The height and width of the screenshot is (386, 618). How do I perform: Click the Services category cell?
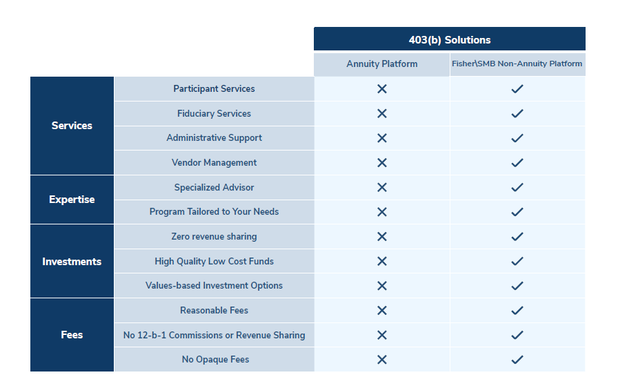pos(72,126)
